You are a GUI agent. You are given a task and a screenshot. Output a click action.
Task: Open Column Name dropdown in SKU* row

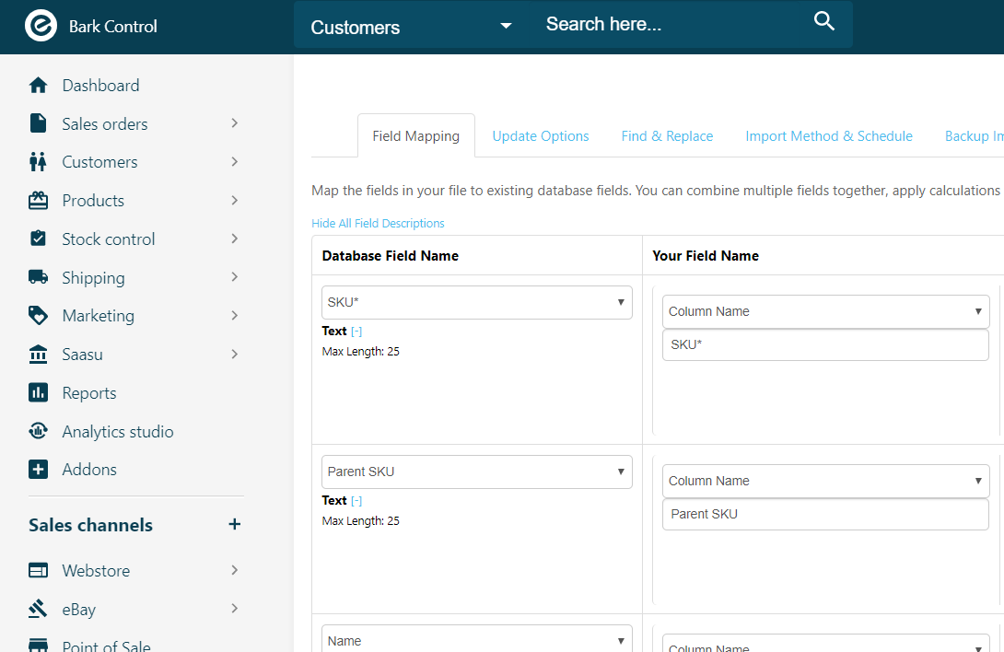[x=826, y=311]
